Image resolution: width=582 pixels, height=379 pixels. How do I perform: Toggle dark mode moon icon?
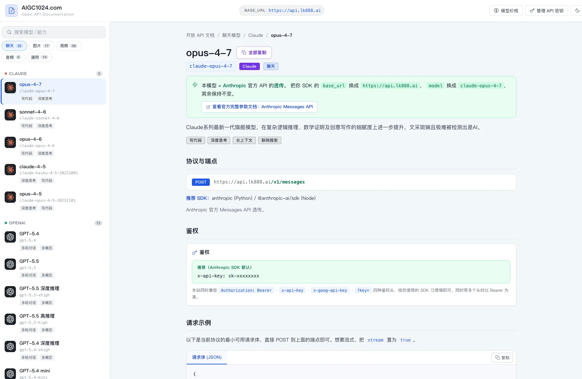(x=577, y=11)
